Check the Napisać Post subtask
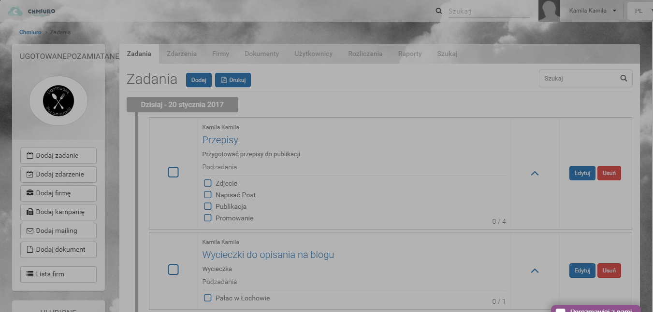 click(x=208, y=195)
